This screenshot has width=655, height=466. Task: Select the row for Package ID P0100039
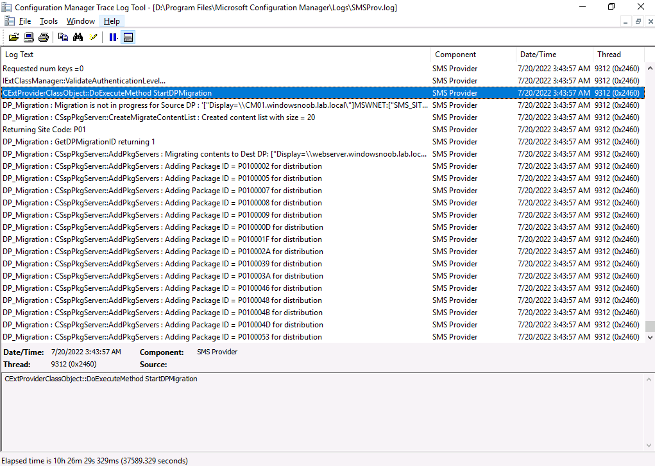point(323,264)
